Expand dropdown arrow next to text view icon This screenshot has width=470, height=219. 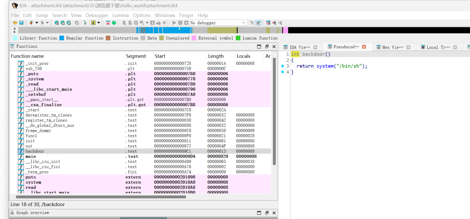coord(99,22)
